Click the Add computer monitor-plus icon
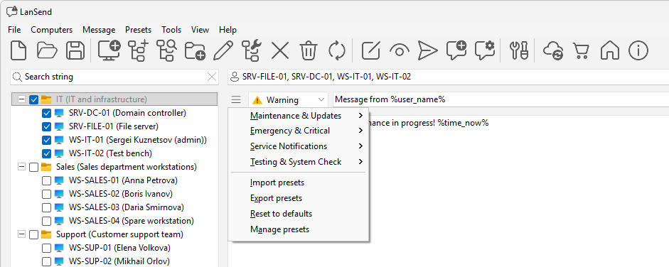Screen dimensions: 669x267 109,50
